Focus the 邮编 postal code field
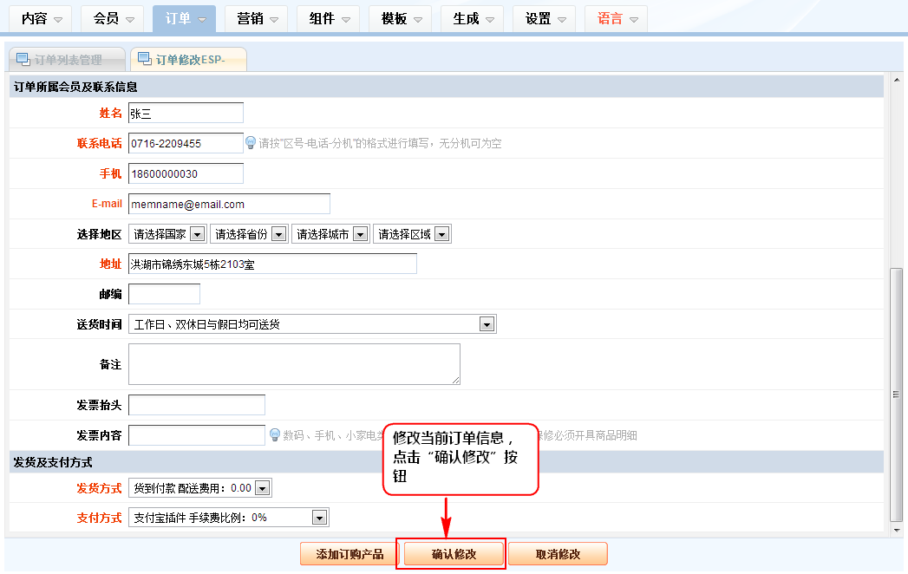 coord(164,294)
